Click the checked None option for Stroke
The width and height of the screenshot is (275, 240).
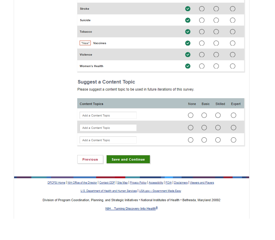coord(188,9)
